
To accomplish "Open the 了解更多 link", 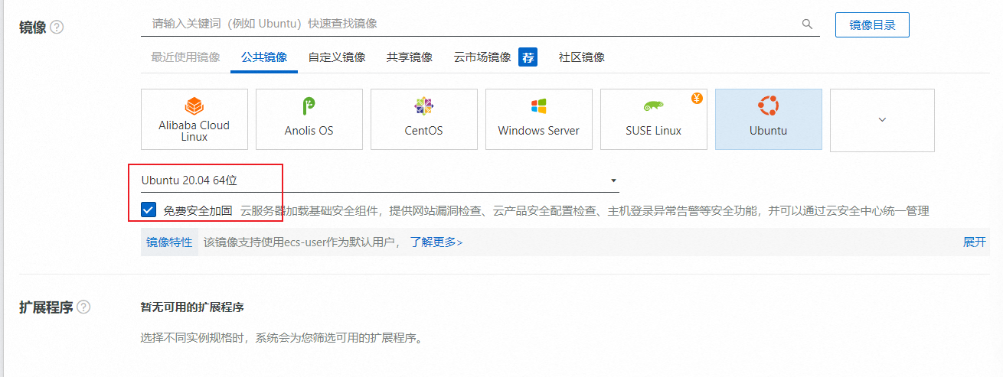I will coord(436,242).
